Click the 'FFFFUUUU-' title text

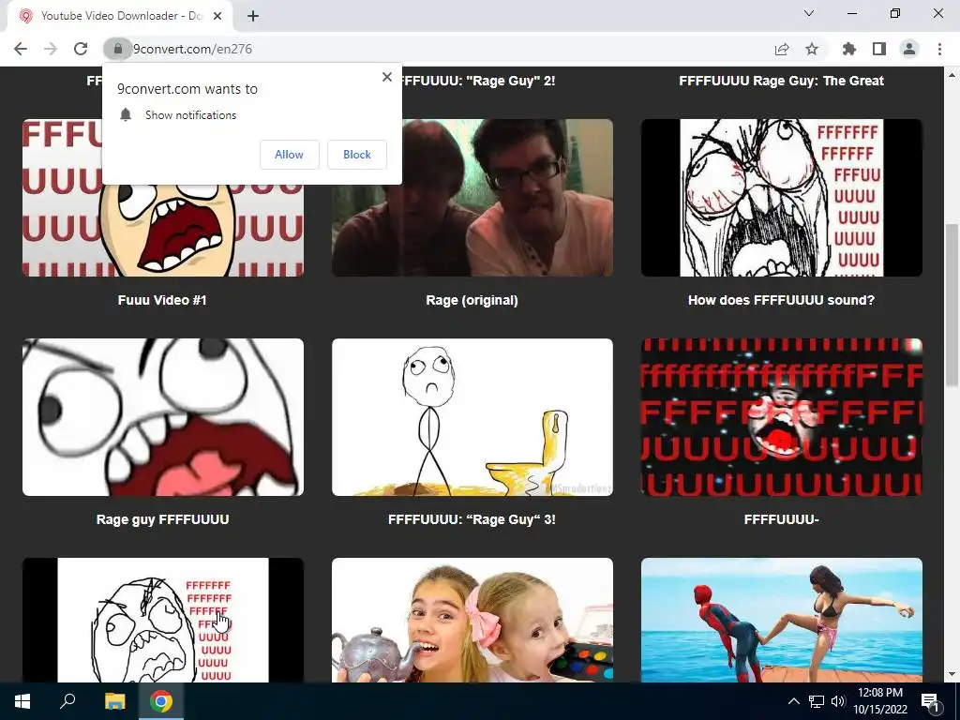(x=781, y=519)
